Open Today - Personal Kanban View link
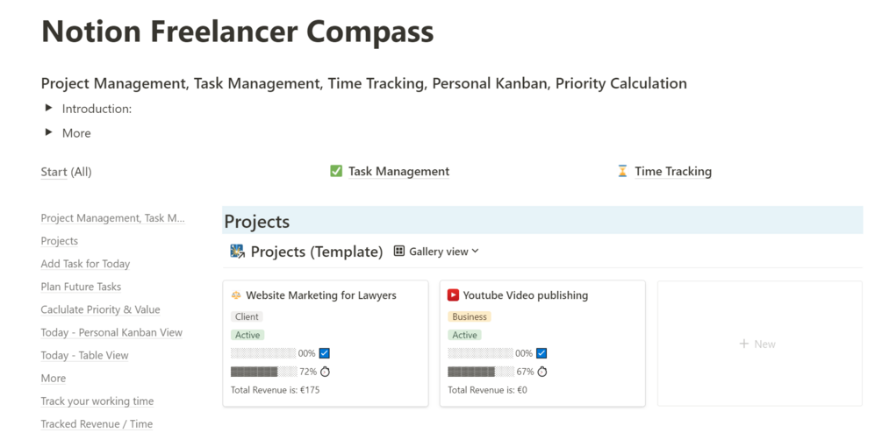Viewport: 882px width, 447px height. (x=111, y=332)
